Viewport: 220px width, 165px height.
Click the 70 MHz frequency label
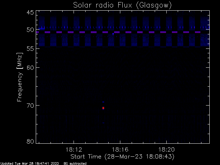click(x=30, y=106)
